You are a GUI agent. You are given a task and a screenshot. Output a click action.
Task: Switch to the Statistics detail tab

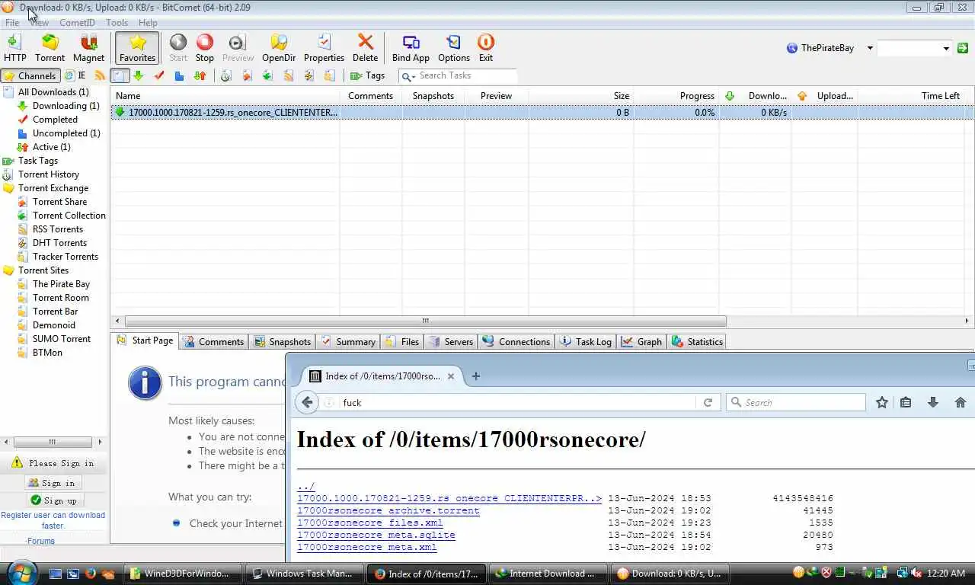click(x=697, y=342)
